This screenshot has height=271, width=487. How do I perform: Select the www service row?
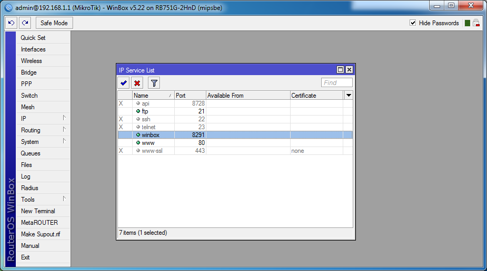[235, 143]
